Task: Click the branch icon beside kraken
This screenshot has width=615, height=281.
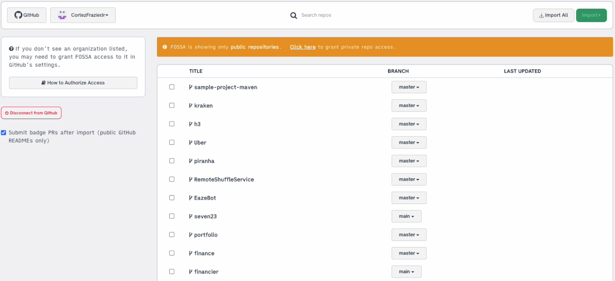Action: click(x=191, y=105)
